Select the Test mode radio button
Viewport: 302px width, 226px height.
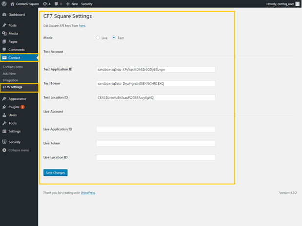pyautogui.click(x=114, y=38)
